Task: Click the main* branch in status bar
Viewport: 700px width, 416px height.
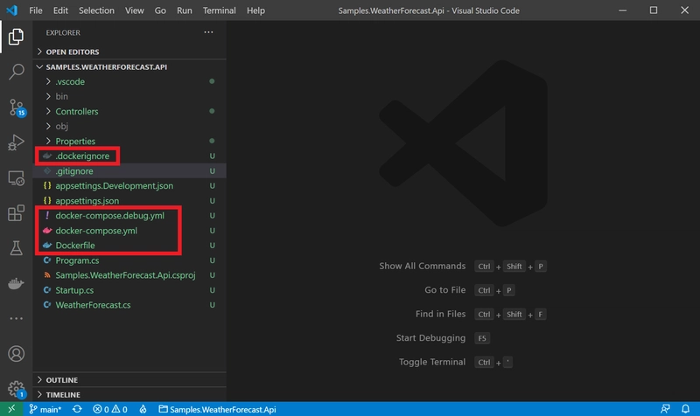Action: point(45,409)
